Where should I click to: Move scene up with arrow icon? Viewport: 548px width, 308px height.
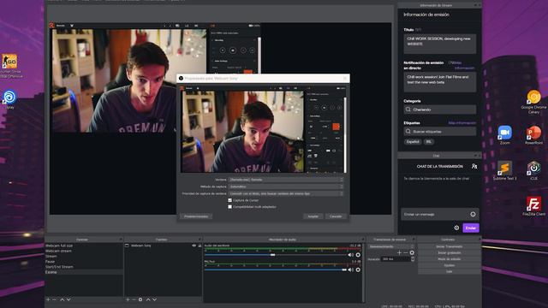pyautogui.click(x=63, y=299)
